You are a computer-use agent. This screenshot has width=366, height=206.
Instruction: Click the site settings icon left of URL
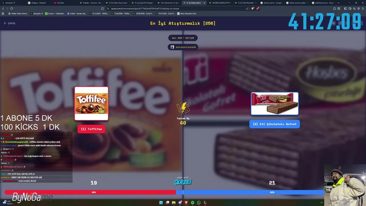(108, 9)
